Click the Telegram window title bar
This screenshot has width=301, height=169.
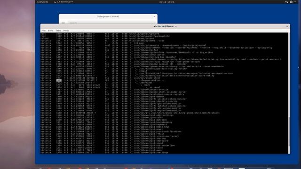(108, 16)
